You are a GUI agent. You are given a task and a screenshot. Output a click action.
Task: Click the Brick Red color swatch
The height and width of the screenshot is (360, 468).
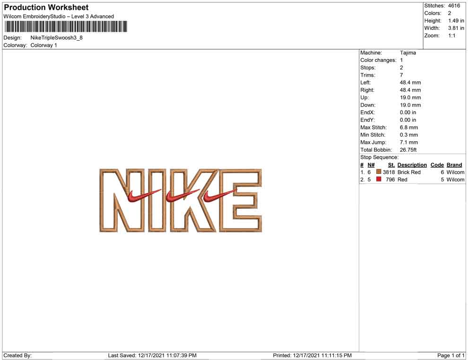[x=379, y=172]
